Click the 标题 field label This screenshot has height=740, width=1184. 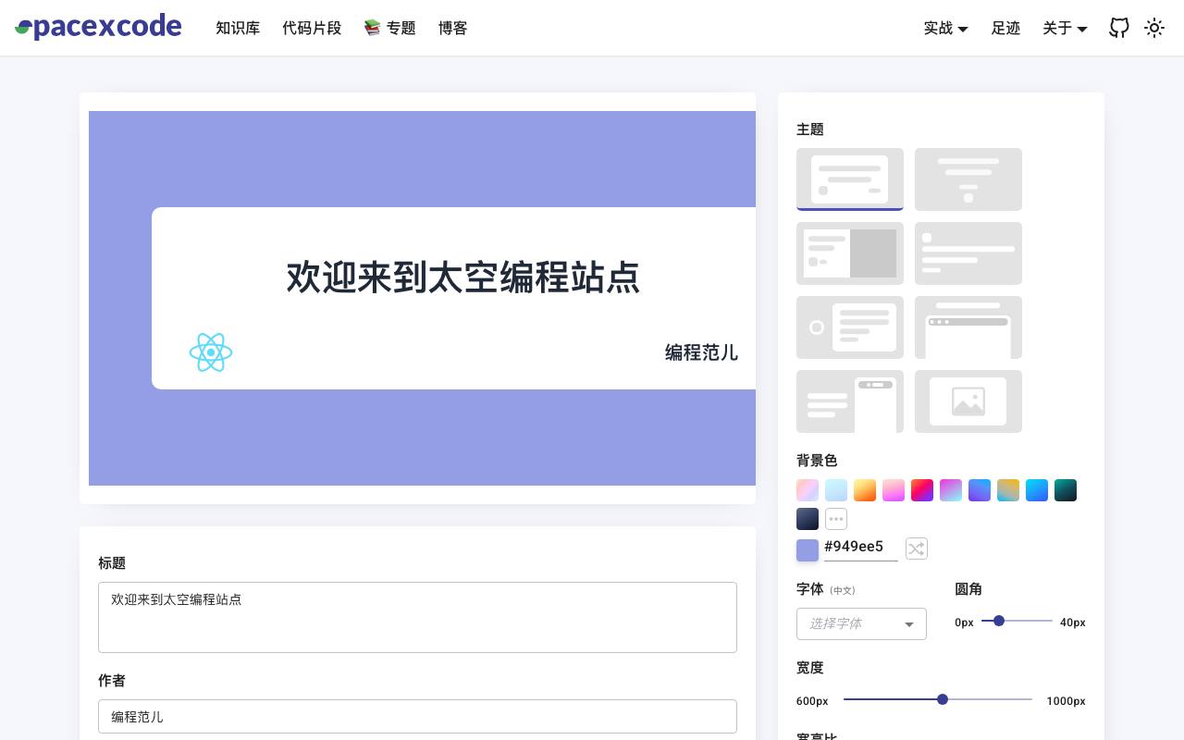(112, 563)
